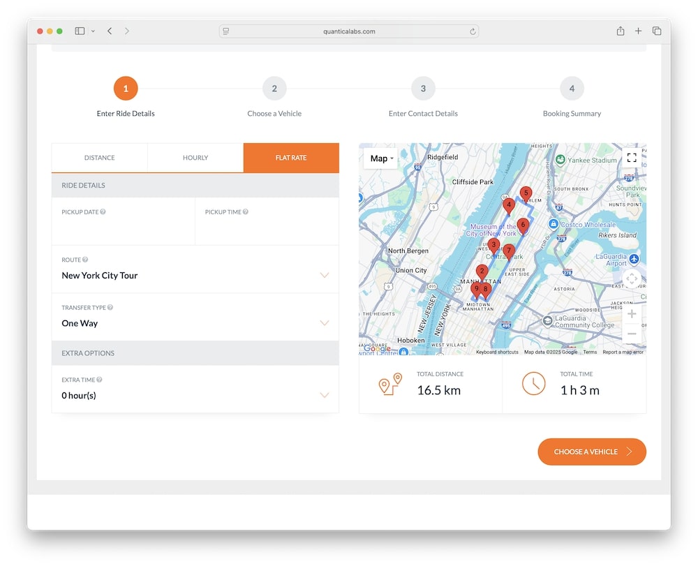Screen dimensions: 698x566
Task: Open the Extra Time dropdown 0 hour(s)
Action: (x=195, y=389)
